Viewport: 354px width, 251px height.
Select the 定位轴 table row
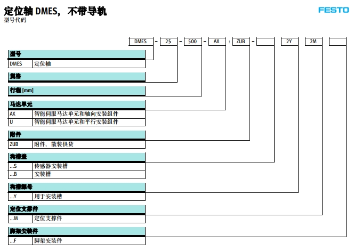coord(77,64)
